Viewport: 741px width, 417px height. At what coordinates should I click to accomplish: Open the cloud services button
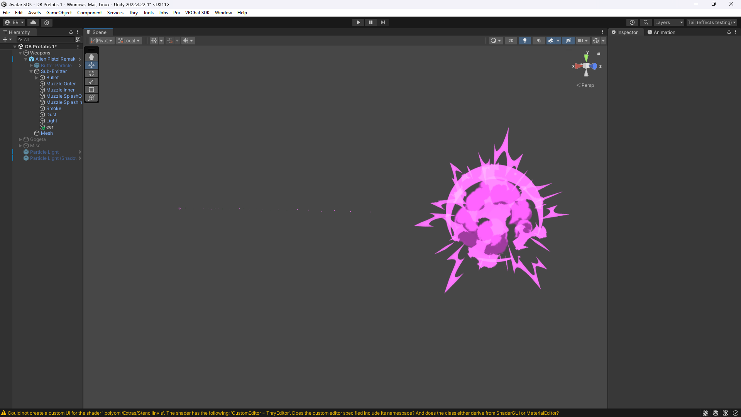point(33,22)
